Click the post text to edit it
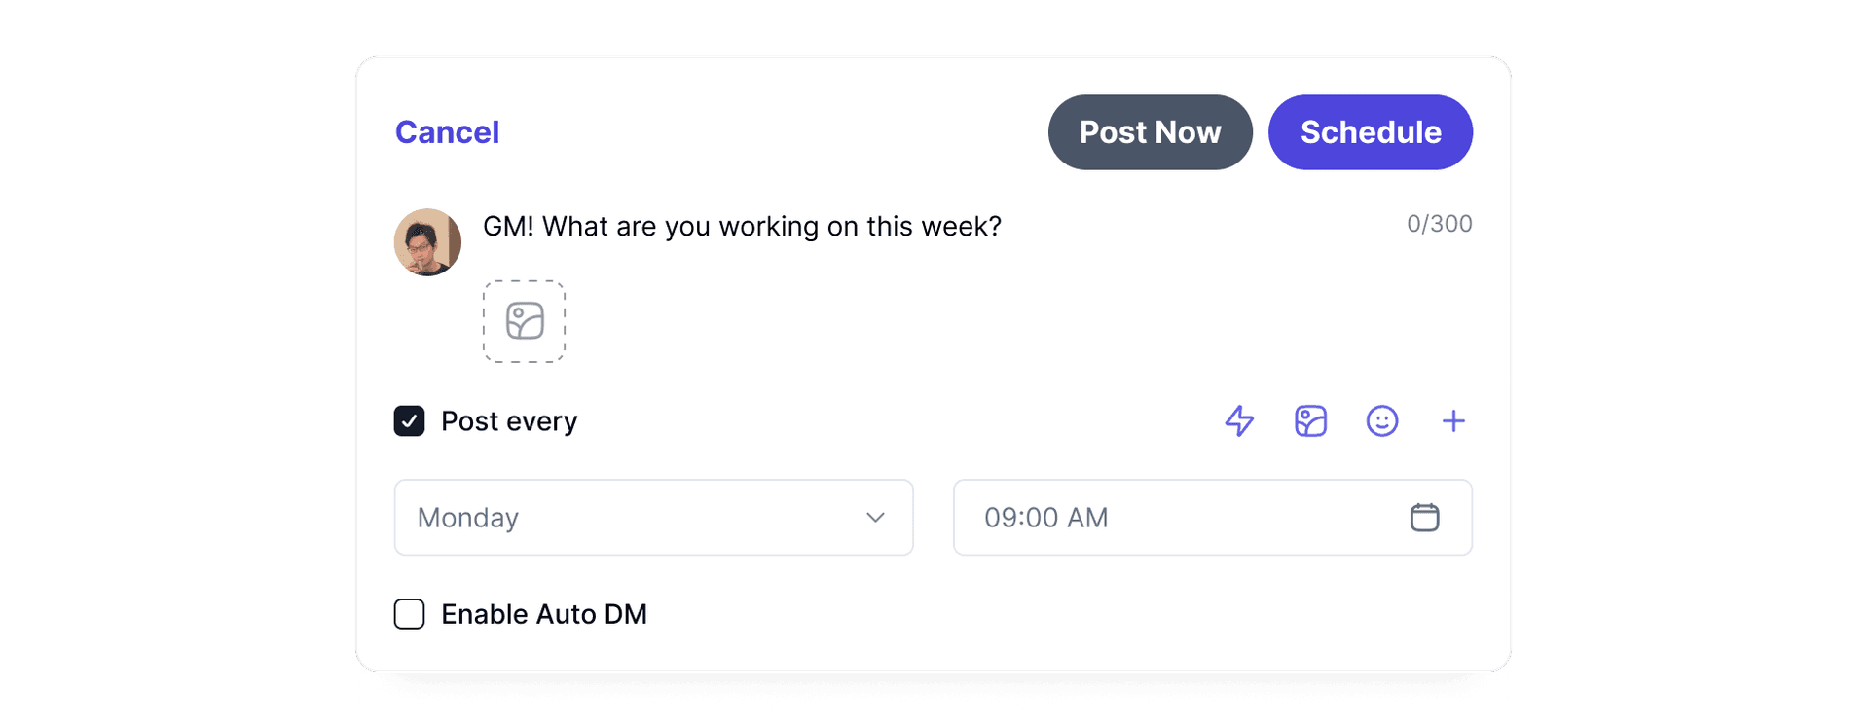 click(742, 226)
